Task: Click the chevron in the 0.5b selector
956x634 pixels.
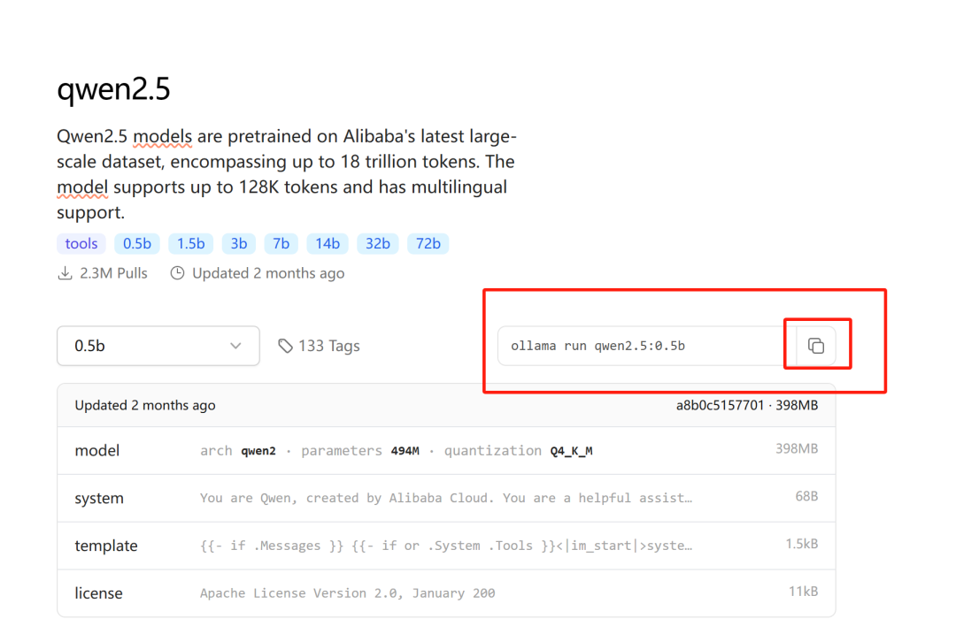Action: [235, 346]
